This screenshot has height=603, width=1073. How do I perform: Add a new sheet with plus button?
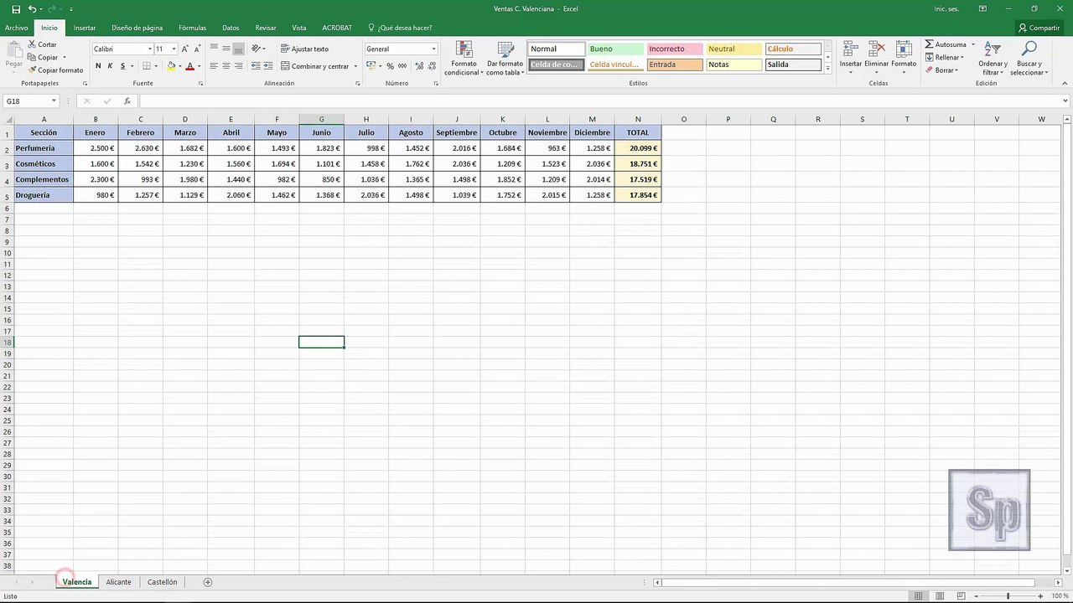[x=208, y=582]
